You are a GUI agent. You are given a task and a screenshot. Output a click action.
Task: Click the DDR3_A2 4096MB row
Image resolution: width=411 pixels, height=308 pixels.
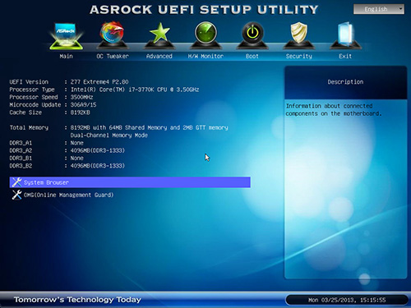pyautogui.click(x=67, y=150)
